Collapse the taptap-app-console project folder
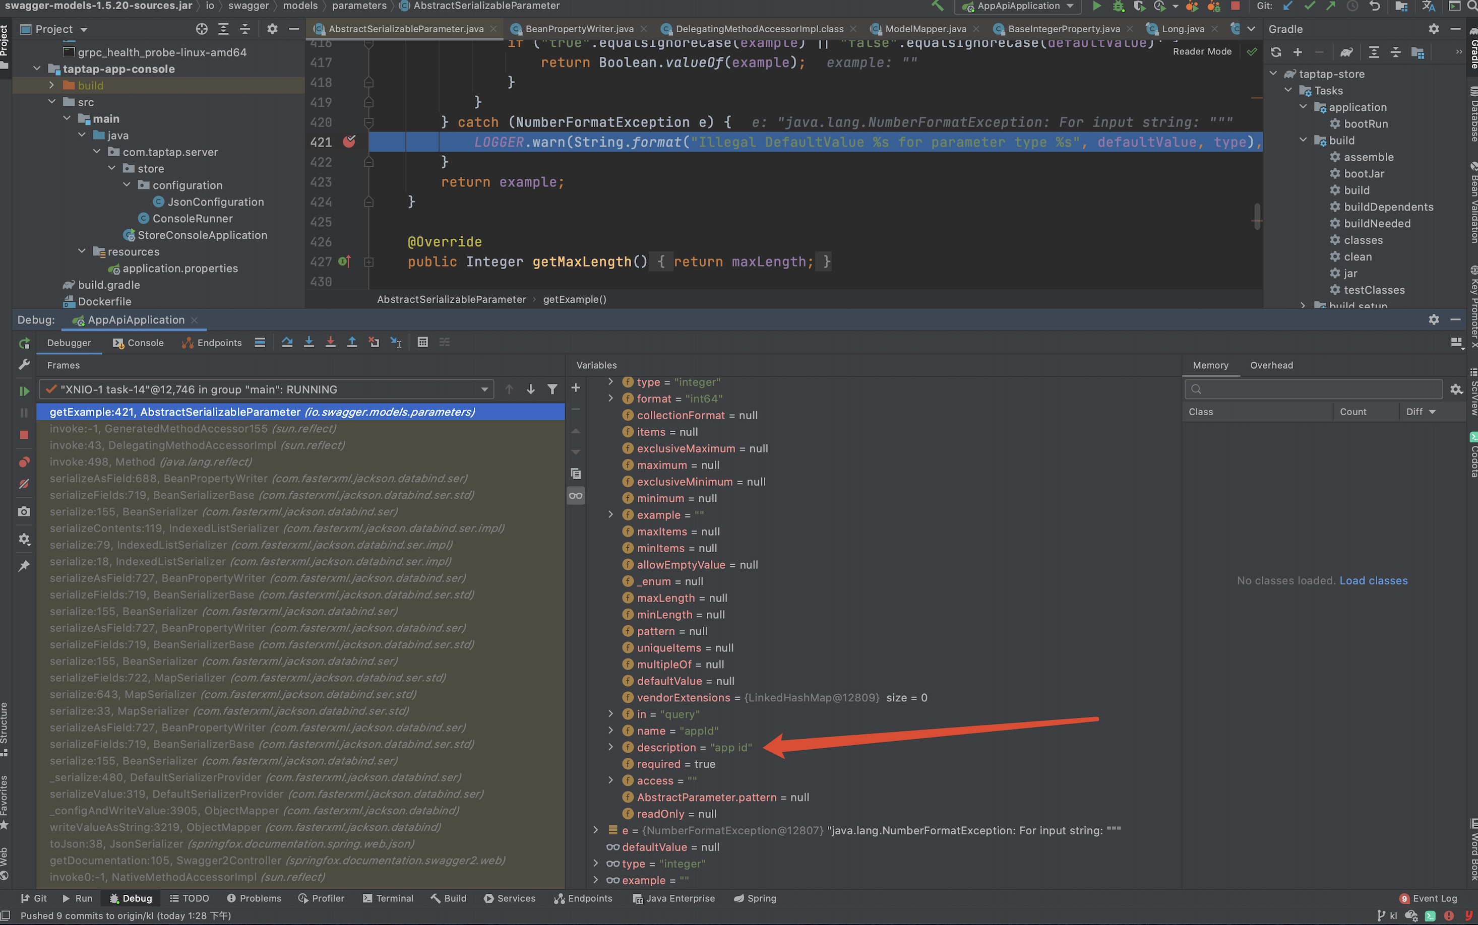The image size is (1478, 925). tap(37, 69)
